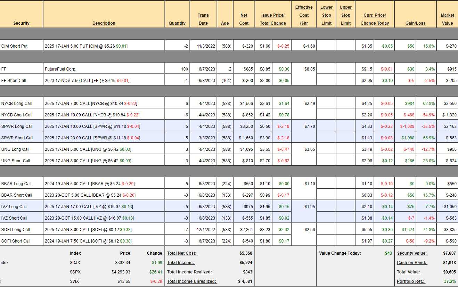Viewport: 458px width, 287px height.
Task: Click the Lower Stop Limit header
Action: pyautogui.click(x=326, y=15)
